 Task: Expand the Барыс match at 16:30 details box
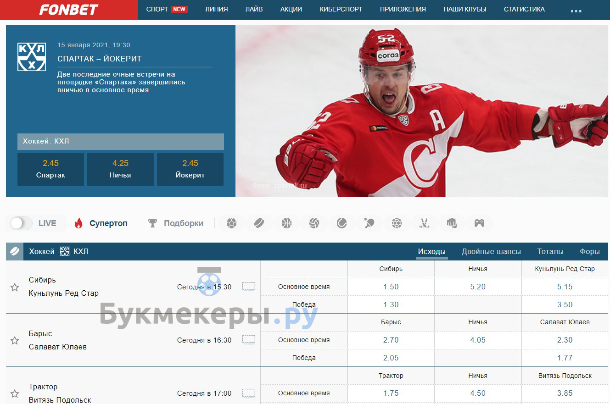[248, 340]
